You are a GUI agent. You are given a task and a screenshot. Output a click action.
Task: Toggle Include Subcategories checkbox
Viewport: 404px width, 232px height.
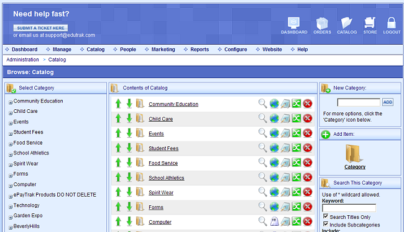click(x=326, y=224)
